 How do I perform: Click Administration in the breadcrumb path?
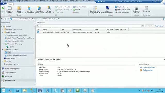[x=23, y=19]
